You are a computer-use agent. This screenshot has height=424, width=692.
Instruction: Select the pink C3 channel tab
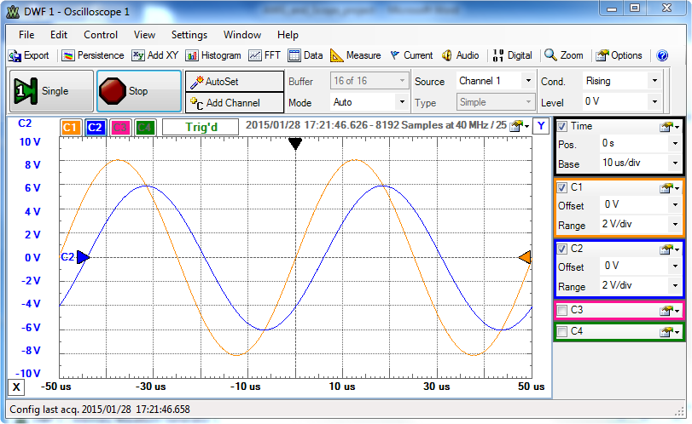tap(120, 128)
